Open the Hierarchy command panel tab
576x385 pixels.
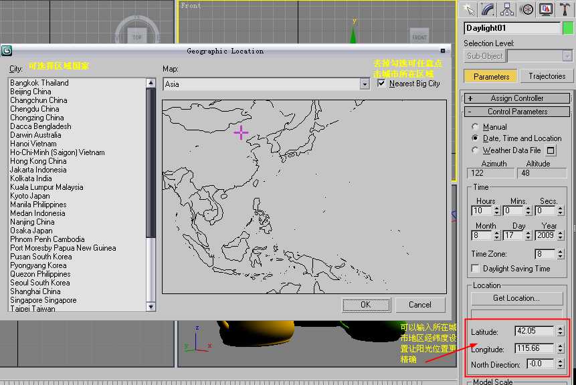(508, 9)
